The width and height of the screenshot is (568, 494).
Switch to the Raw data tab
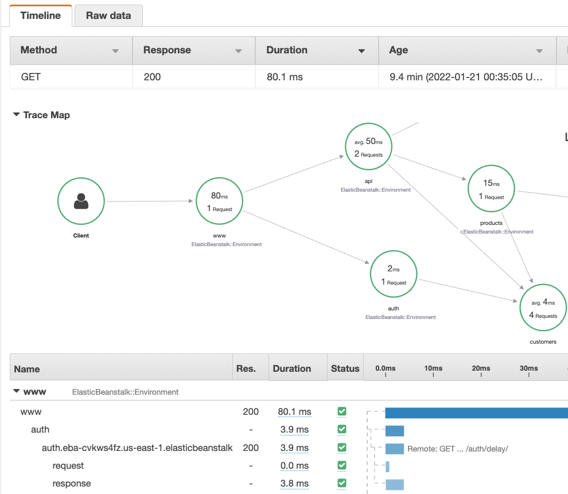click(108, 15)
